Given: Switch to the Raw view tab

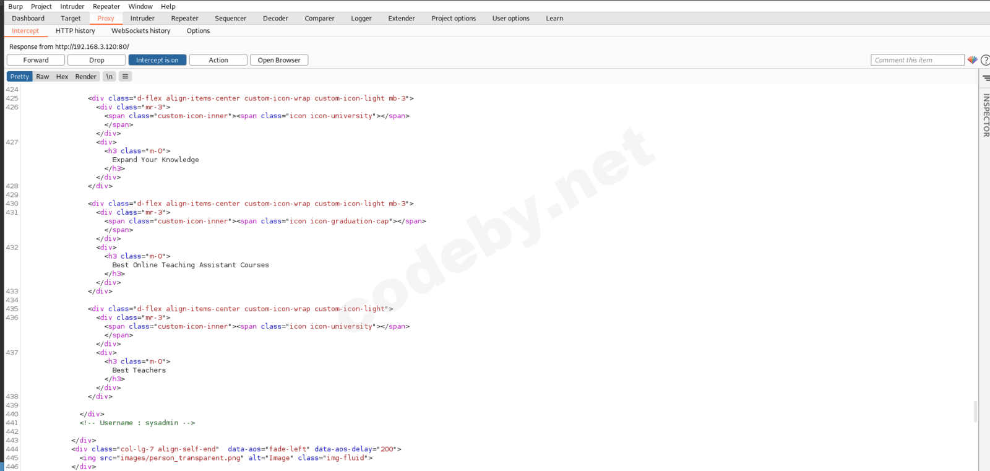Looking at the screenshot, I should point(43,77).
